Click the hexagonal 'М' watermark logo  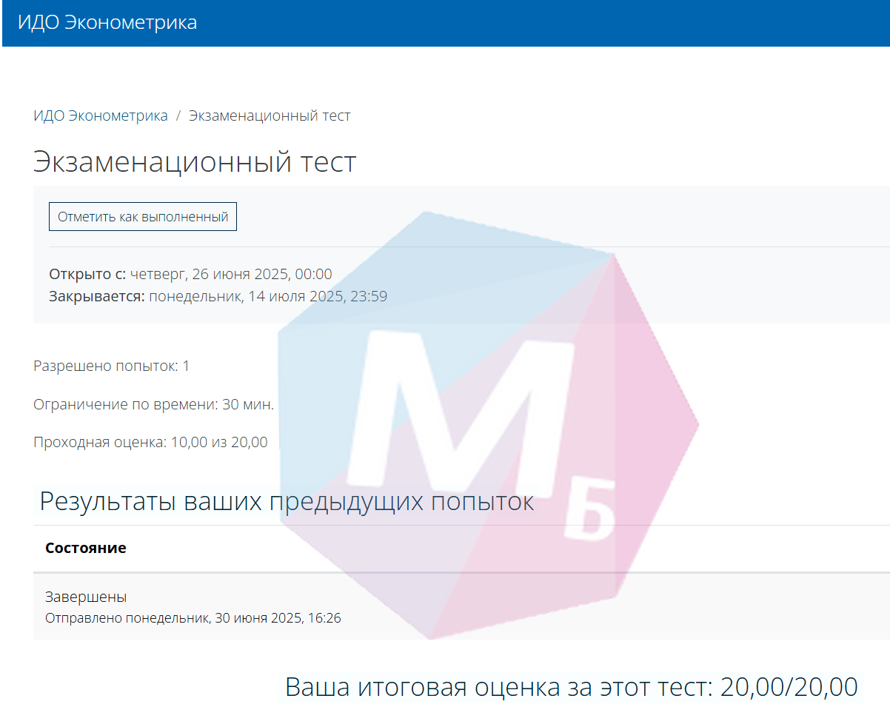(x=489, y=422)
